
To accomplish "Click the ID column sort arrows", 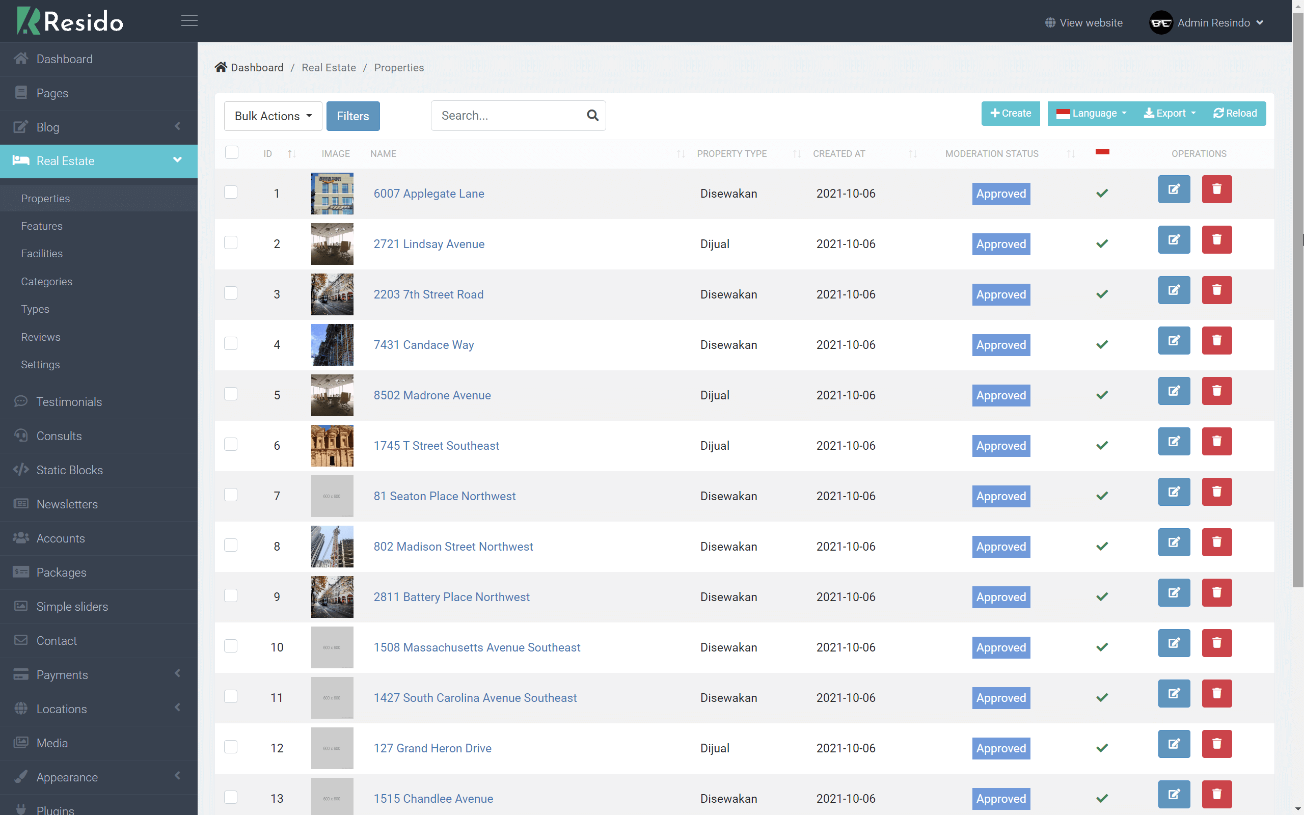I will click(291, 154).
